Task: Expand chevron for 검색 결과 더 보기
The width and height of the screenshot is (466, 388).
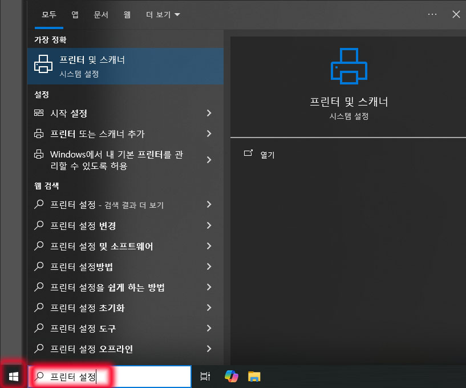Action: (x=209, y=204)
